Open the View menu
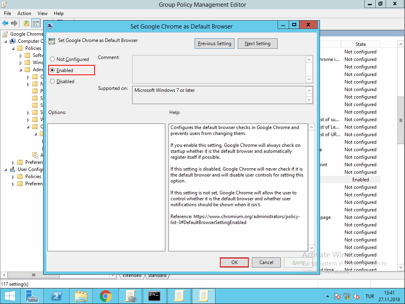The image size is (405, 304). tap(42, 13)
